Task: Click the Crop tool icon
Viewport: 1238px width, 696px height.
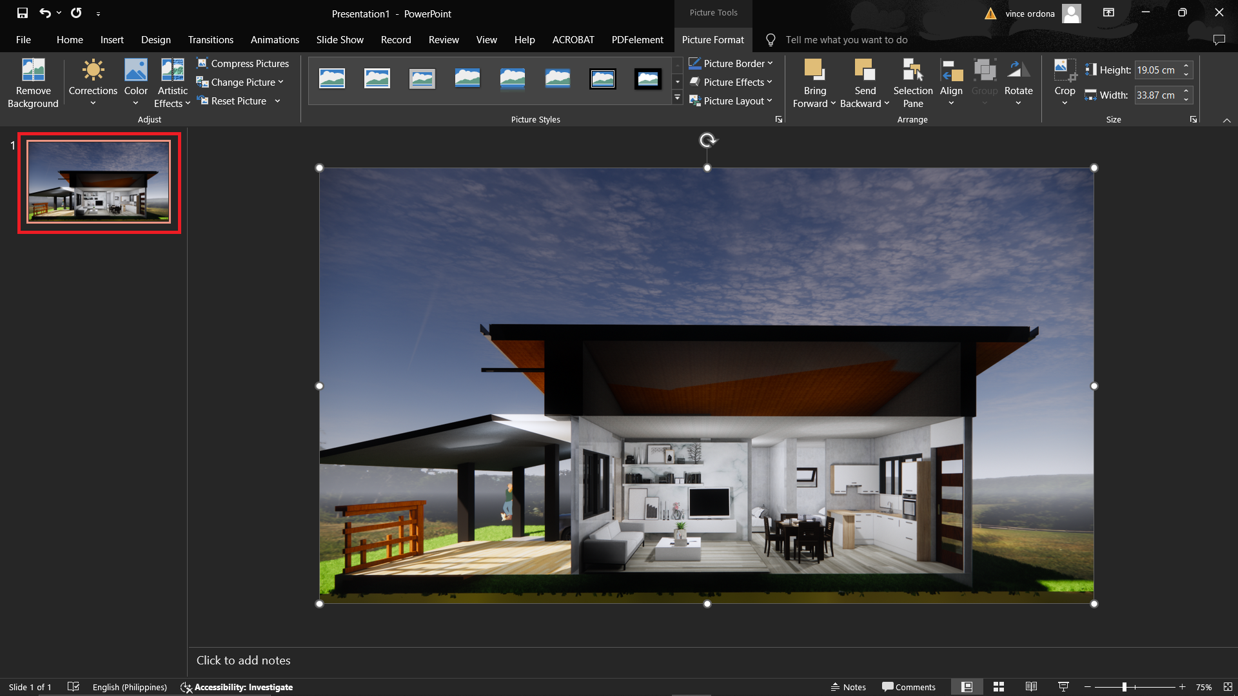Action: 1065,70
